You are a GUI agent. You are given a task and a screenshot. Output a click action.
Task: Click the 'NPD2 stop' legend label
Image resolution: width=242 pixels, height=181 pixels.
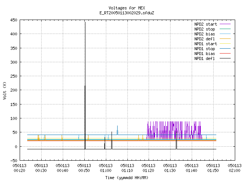(x=205, y=29)
